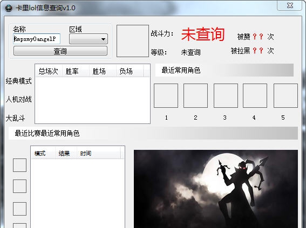Click the 经典模式 row label
306x228 pixels.
[x=18, y=81]
